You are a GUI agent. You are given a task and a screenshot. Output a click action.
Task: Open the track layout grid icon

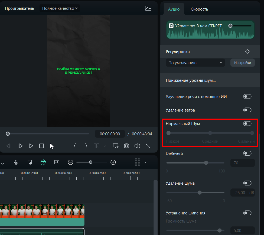tap(137, 162)
